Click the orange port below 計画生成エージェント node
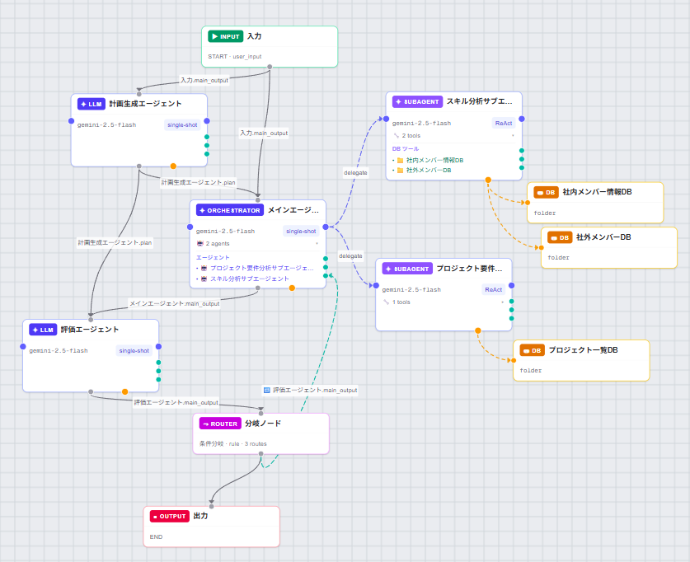Screen dimensions: 690x562 (x=173, y=166)
